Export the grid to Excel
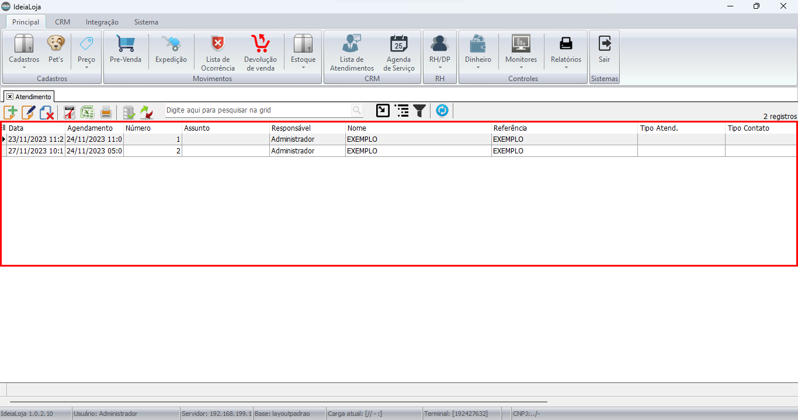The width and height of the screenshot is (798, 420). [88, 112]
